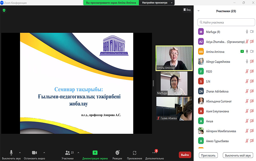Mute audio with the microphone button
The height and width of the screenshot is (161, 256).
tap(11, 153)
